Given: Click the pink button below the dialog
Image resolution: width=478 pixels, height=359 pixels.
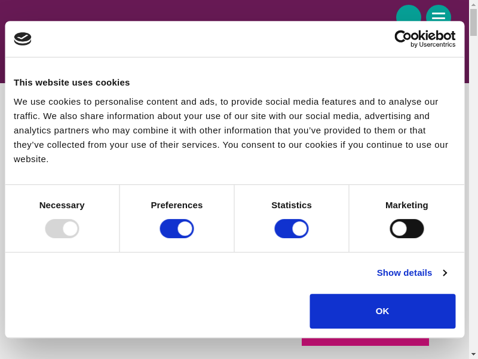Looking at the screenshot, I should 365,342.
